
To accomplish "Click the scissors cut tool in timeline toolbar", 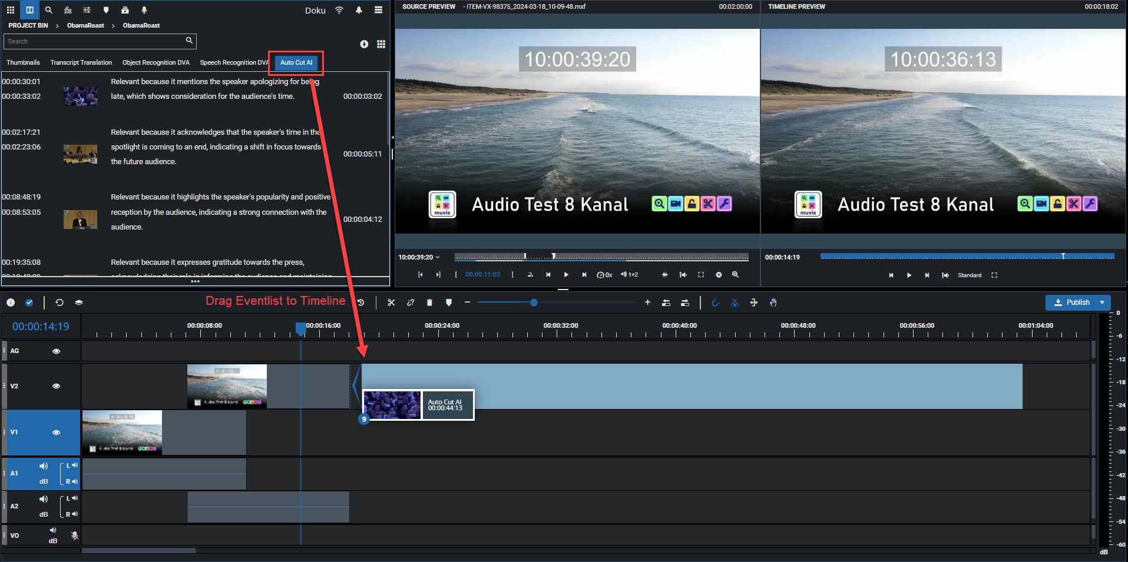I will pyautogui.click(x=391, y=302).
